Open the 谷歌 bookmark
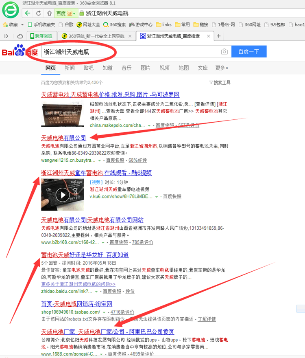Screen dimensions: 305x358 coord(66,25)
